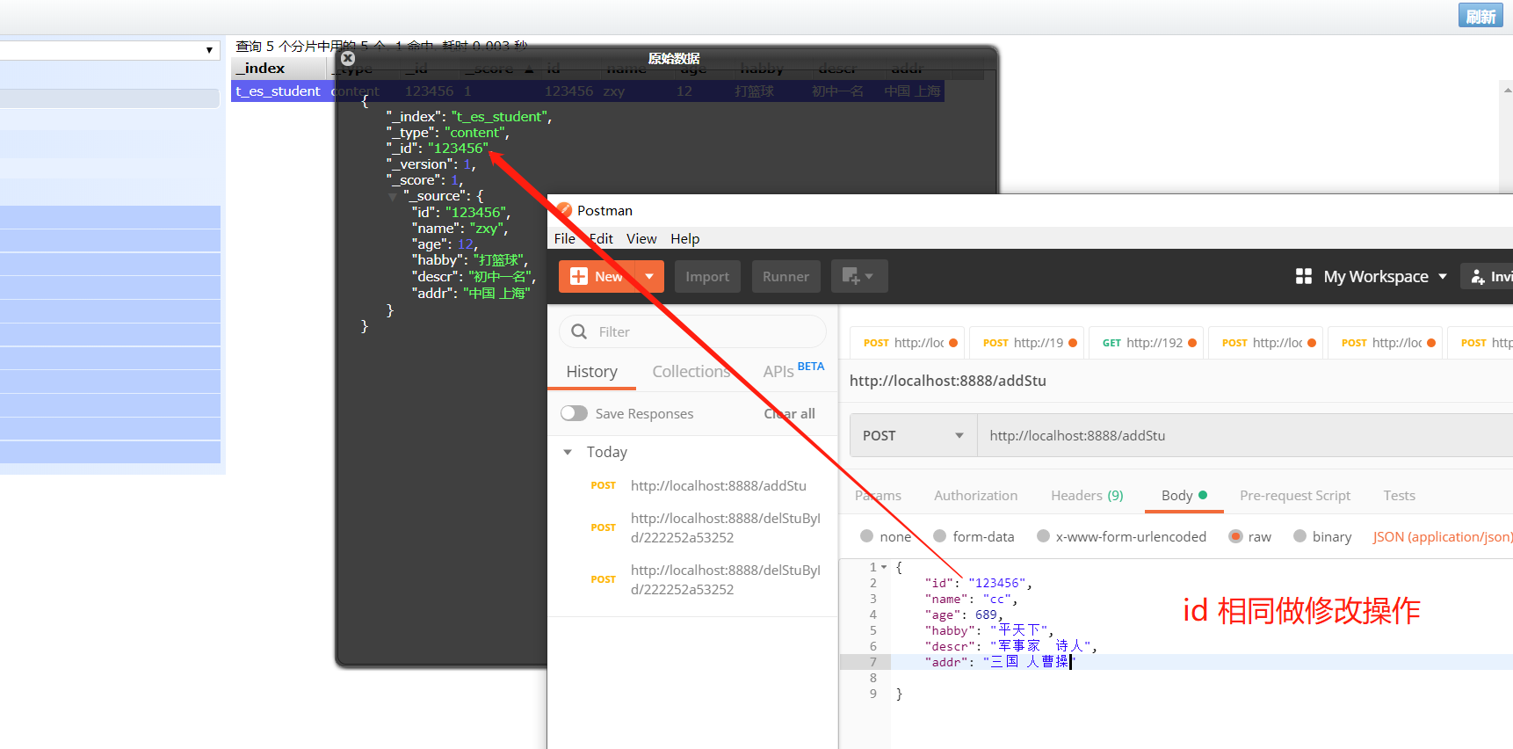The height and width of the screenshot is (749, 1513).
Task: Open the index select dropdown at top left
Action: point(109,50)
